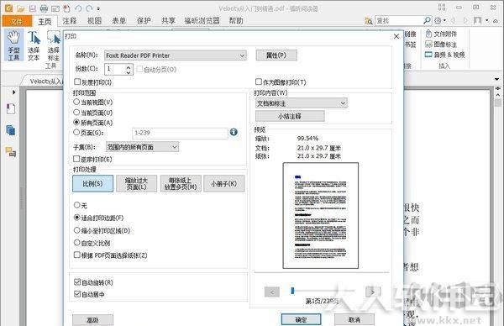Image resolution: width=504 pixels, height=326 pixels.
Task: Switch to the Protect (保护) ribbon tab
Action: tap(144, 21)
